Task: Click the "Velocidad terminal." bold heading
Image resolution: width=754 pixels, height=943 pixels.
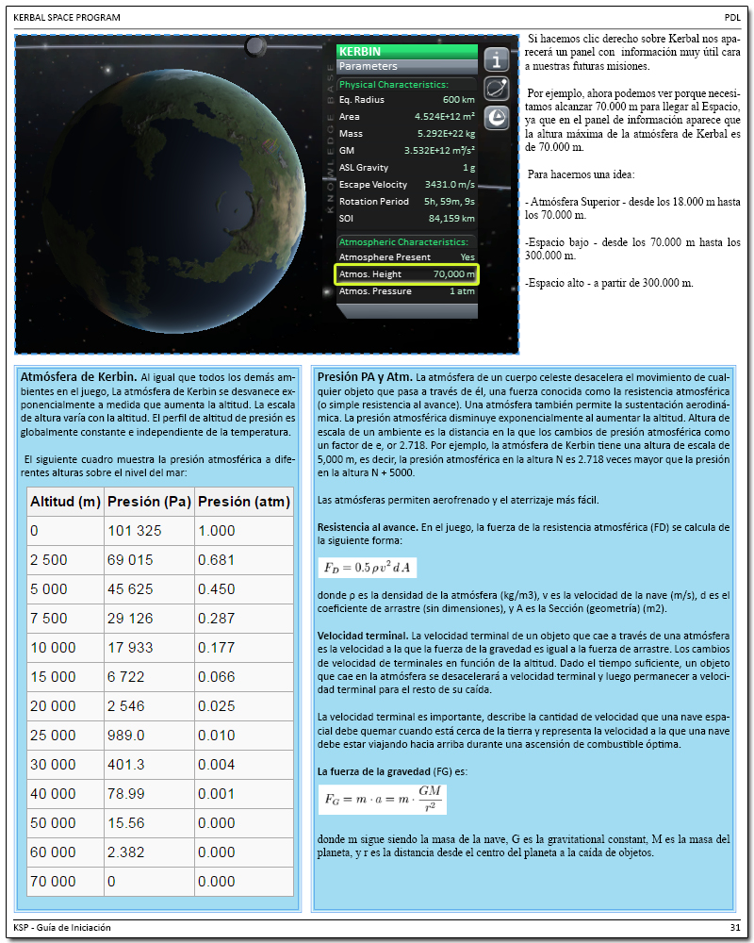Action: pyautogui.click(x=363, y=636)
